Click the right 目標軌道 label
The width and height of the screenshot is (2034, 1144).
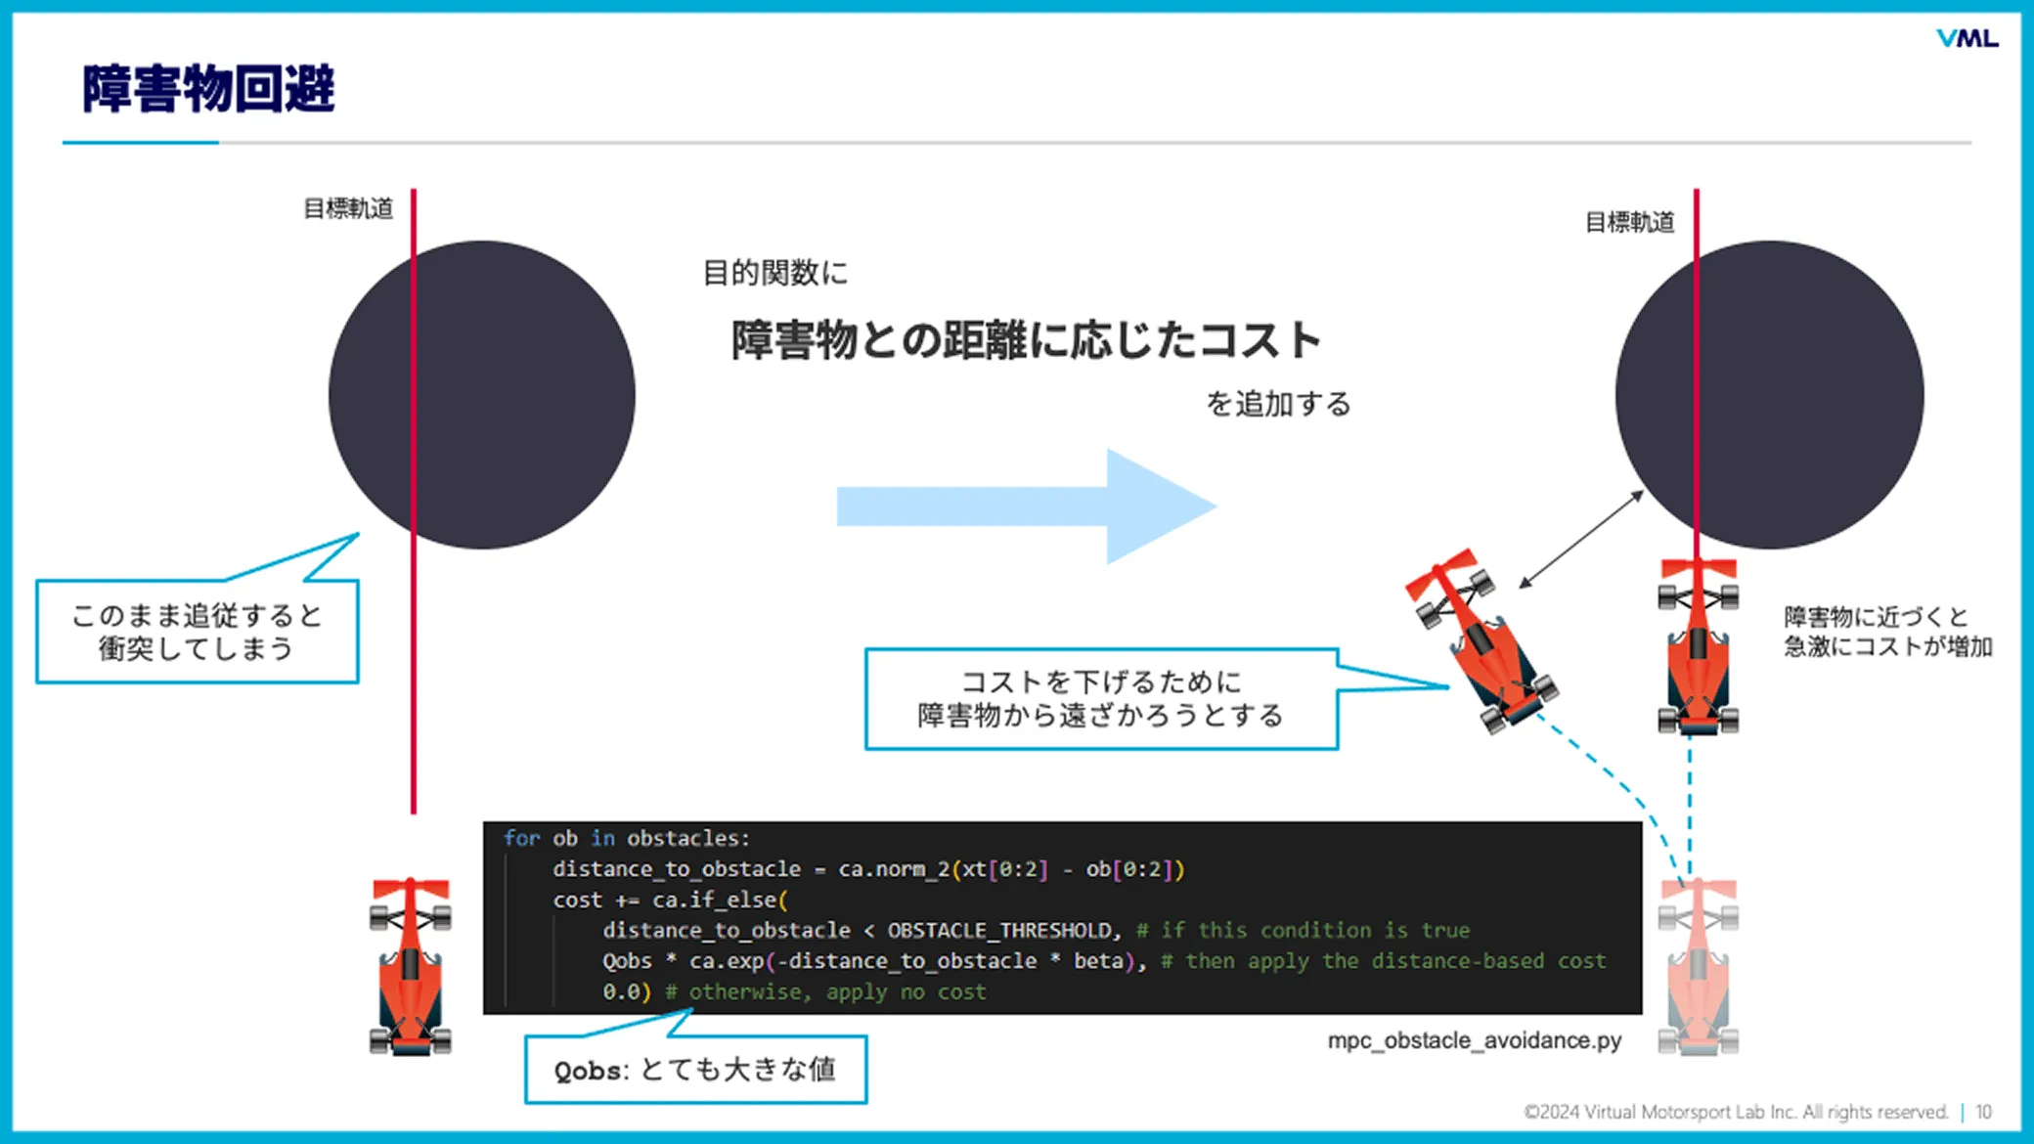point(1629,222)
